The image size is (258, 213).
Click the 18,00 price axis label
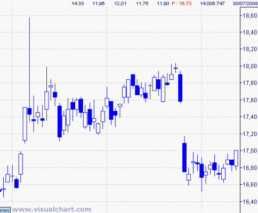click(x=250, y=66)
